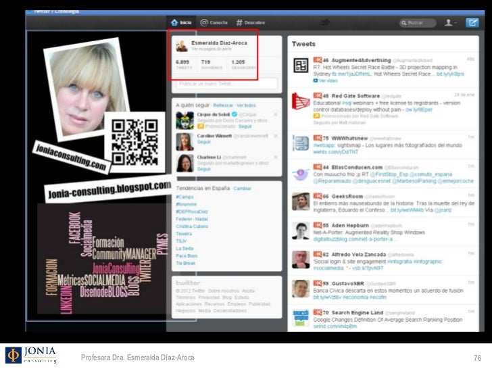Dismiss Cirque du Soleil suggestion
492x369 pixels.
(x=276, y=115)
